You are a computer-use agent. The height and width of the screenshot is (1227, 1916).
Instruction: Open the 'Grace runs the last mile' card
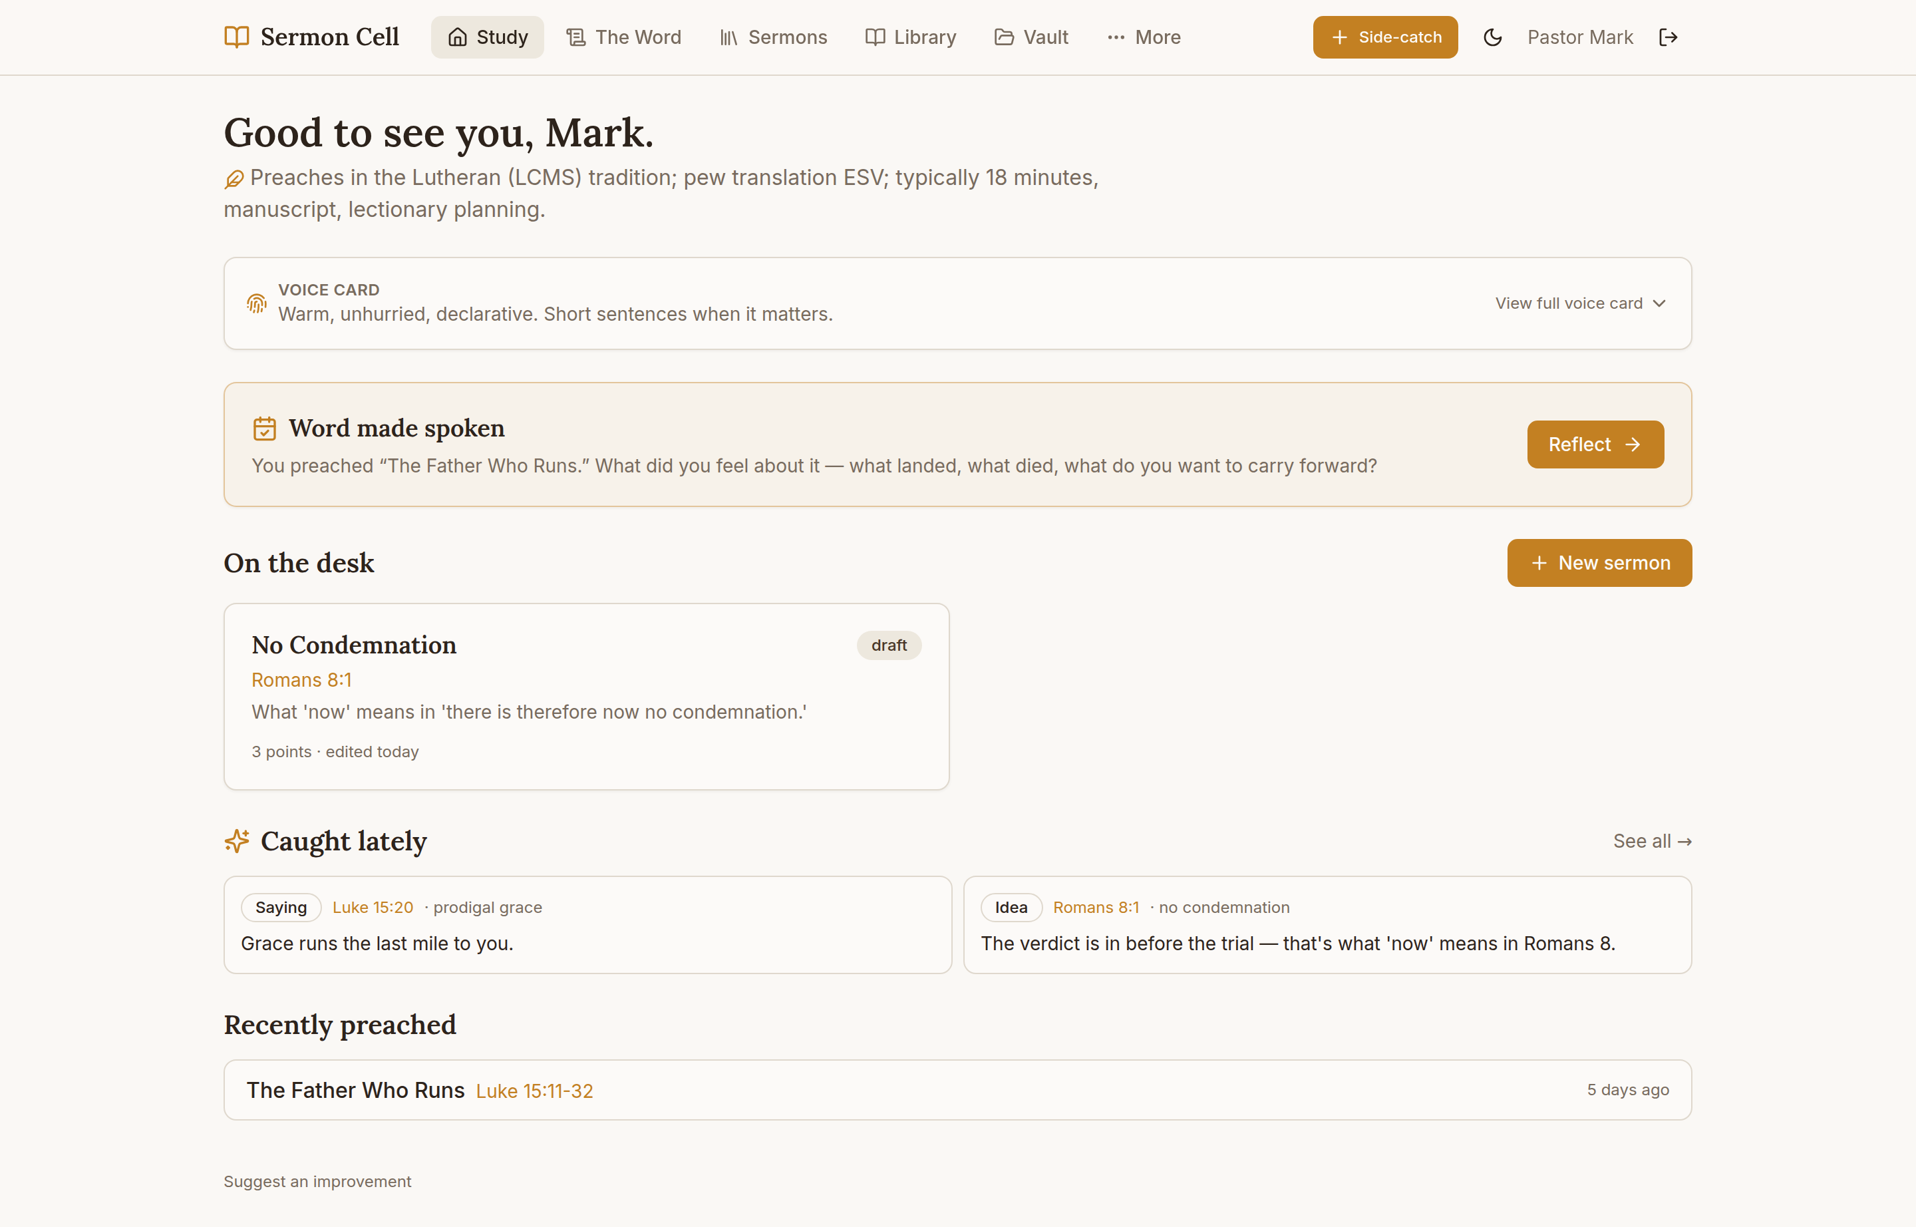point(588,925)
